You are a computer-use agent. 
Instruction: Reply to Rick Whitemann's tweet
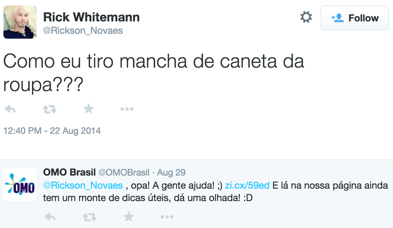pos(10,109)
